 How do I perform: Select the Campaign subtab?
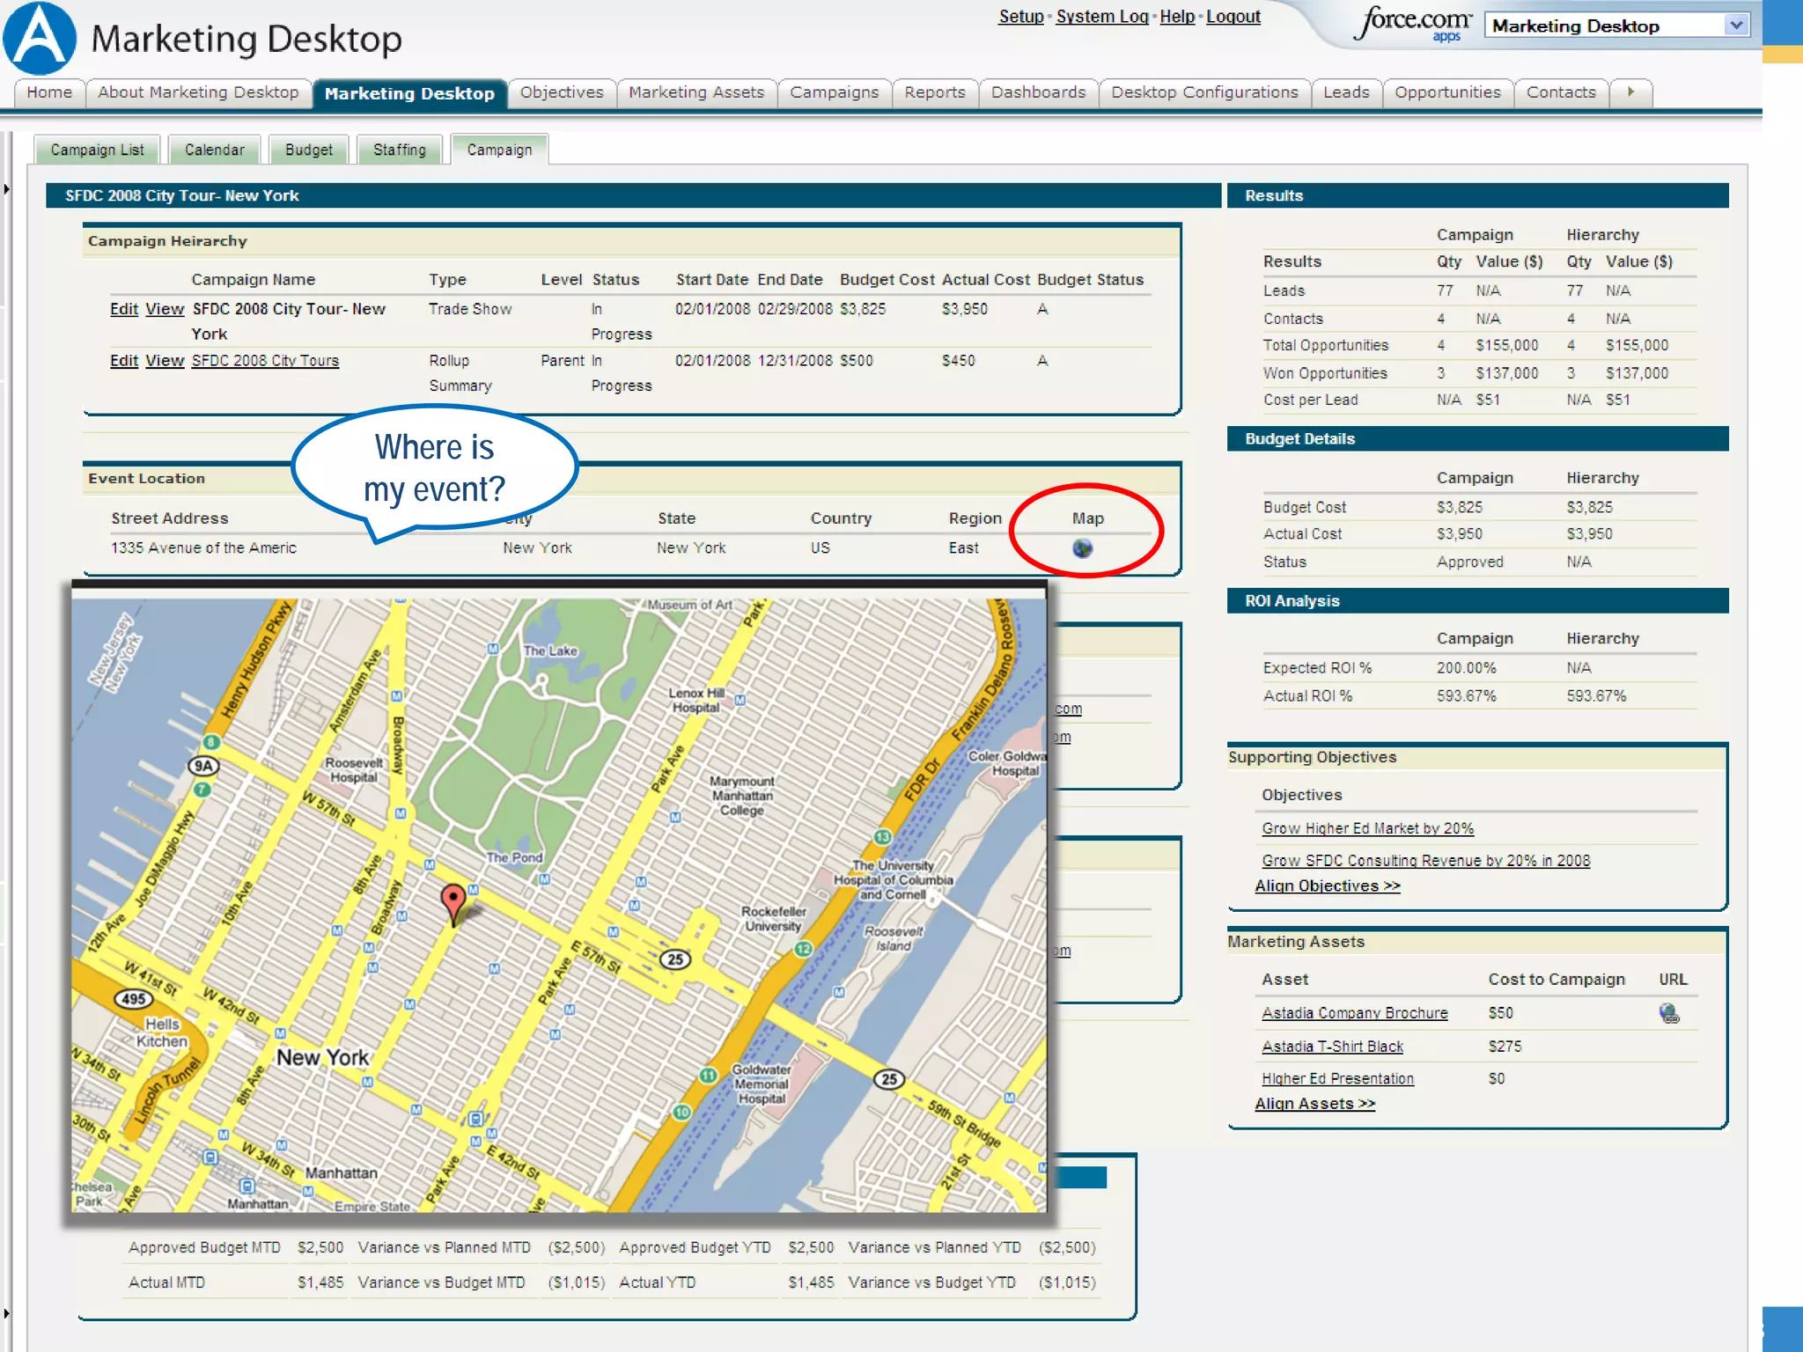click(x=499, y=150)
